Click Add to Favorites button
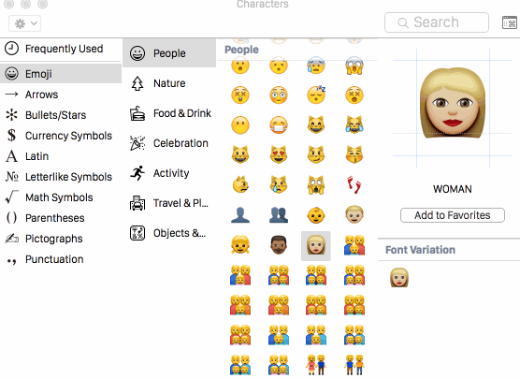 tap(453, 215)
